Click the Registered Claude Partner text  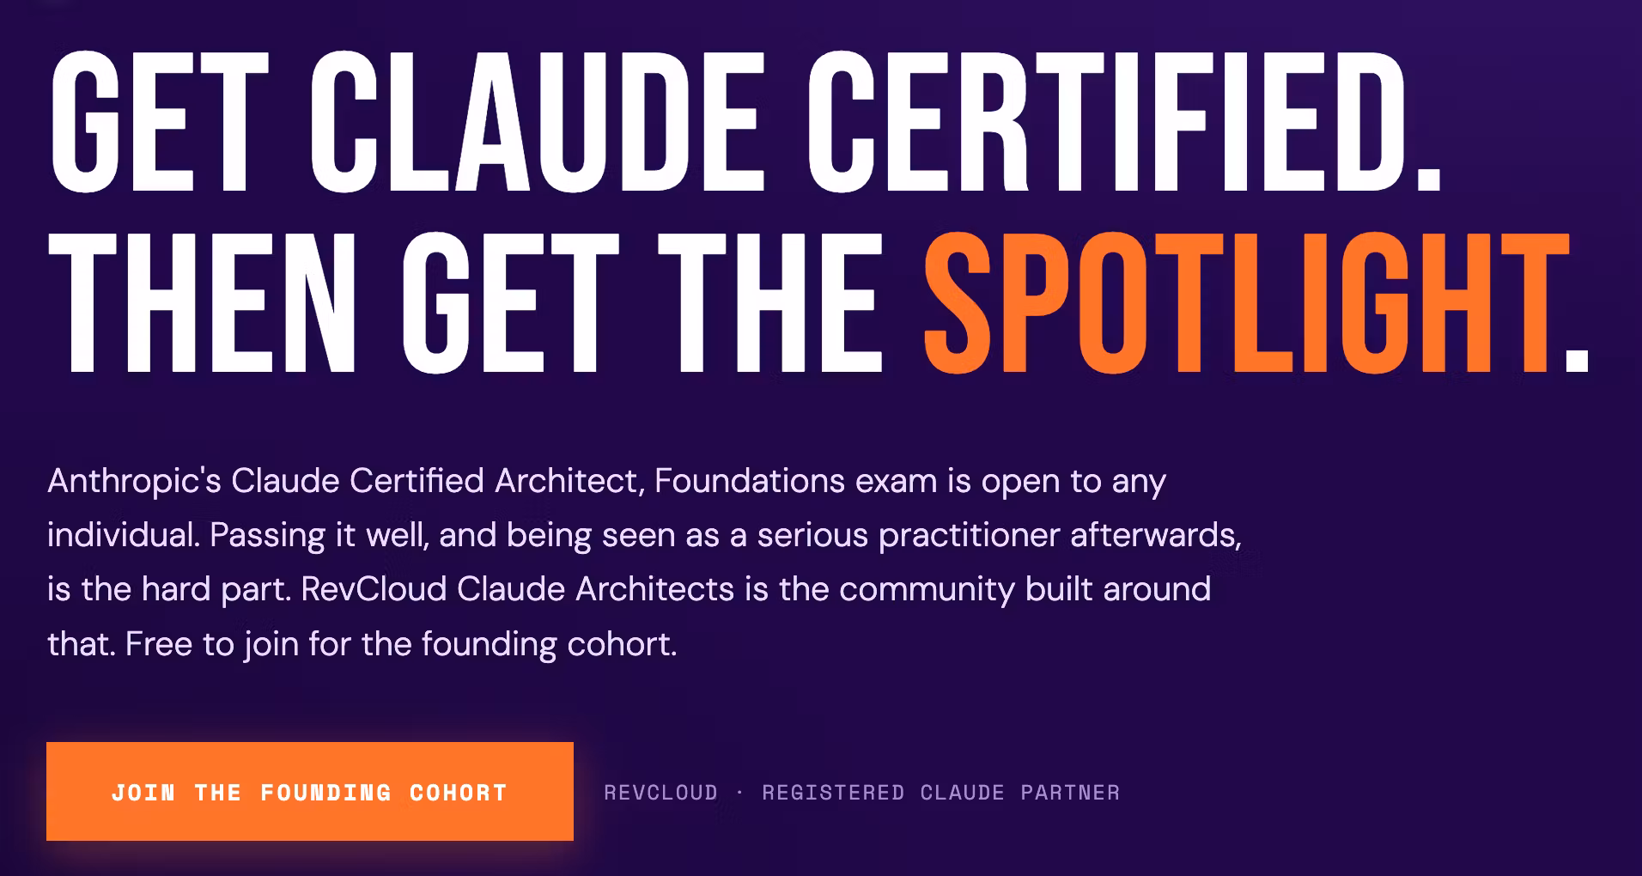coord(941,793)
